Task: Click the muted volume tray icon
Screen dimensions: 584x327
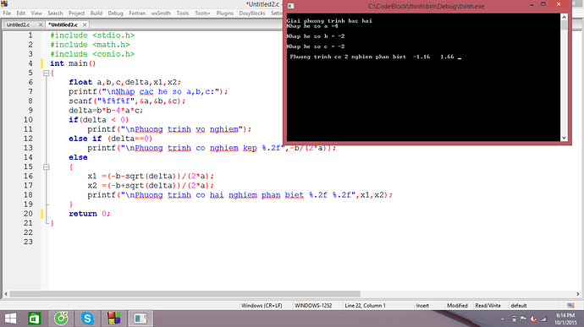Action: point(533,319)
